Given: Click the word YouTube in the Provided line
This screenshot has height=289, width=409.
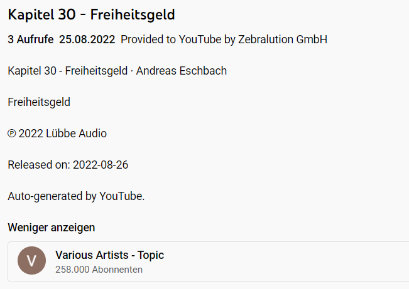Looking at the screenshot, I should [x=200, y=39].
